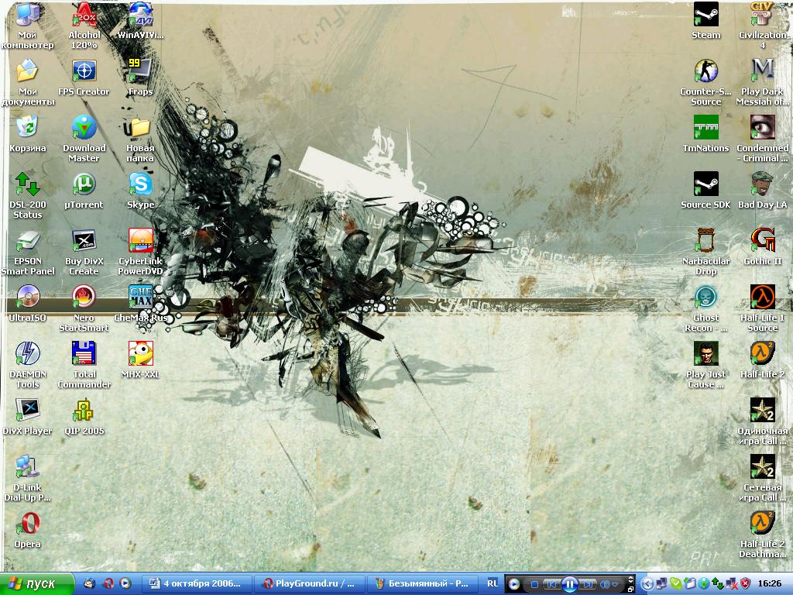The width and height of the screenshot is (793, 595).
Task: Switch to PlayGround.ru Opera taskbar window
Action: pyautogui.click(x=308, y=584)
